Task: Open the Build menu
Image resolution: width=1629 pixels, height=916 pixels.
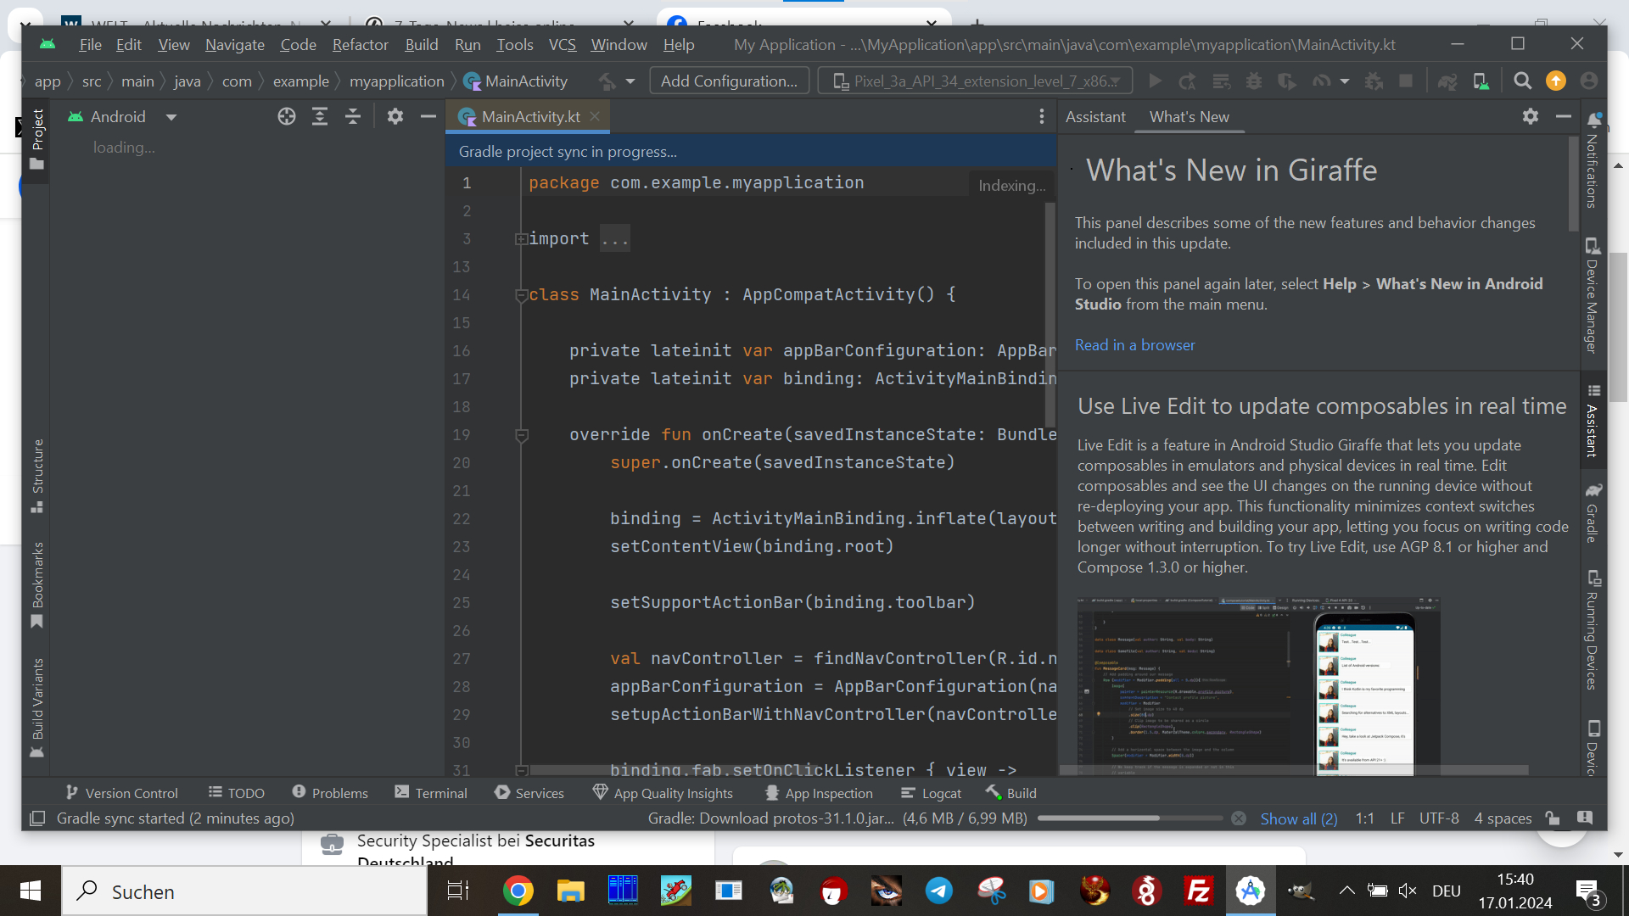Action: (421, 45)
